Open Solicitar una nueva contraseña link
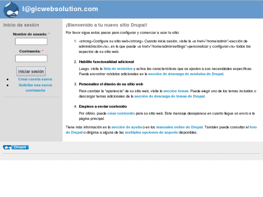Screen dimensions: 263x197 click(35, 88)
